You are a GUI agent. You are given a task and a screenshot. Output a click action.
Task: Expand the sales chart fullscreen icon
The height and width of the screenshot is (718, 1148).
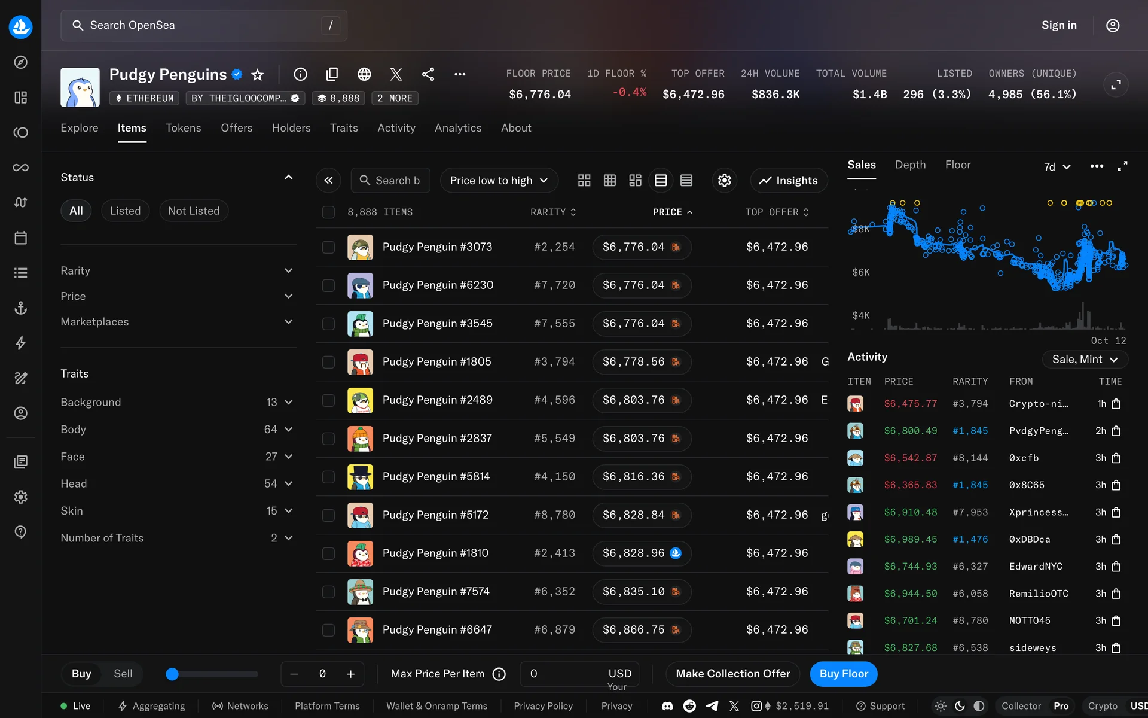pos(1122,166)
